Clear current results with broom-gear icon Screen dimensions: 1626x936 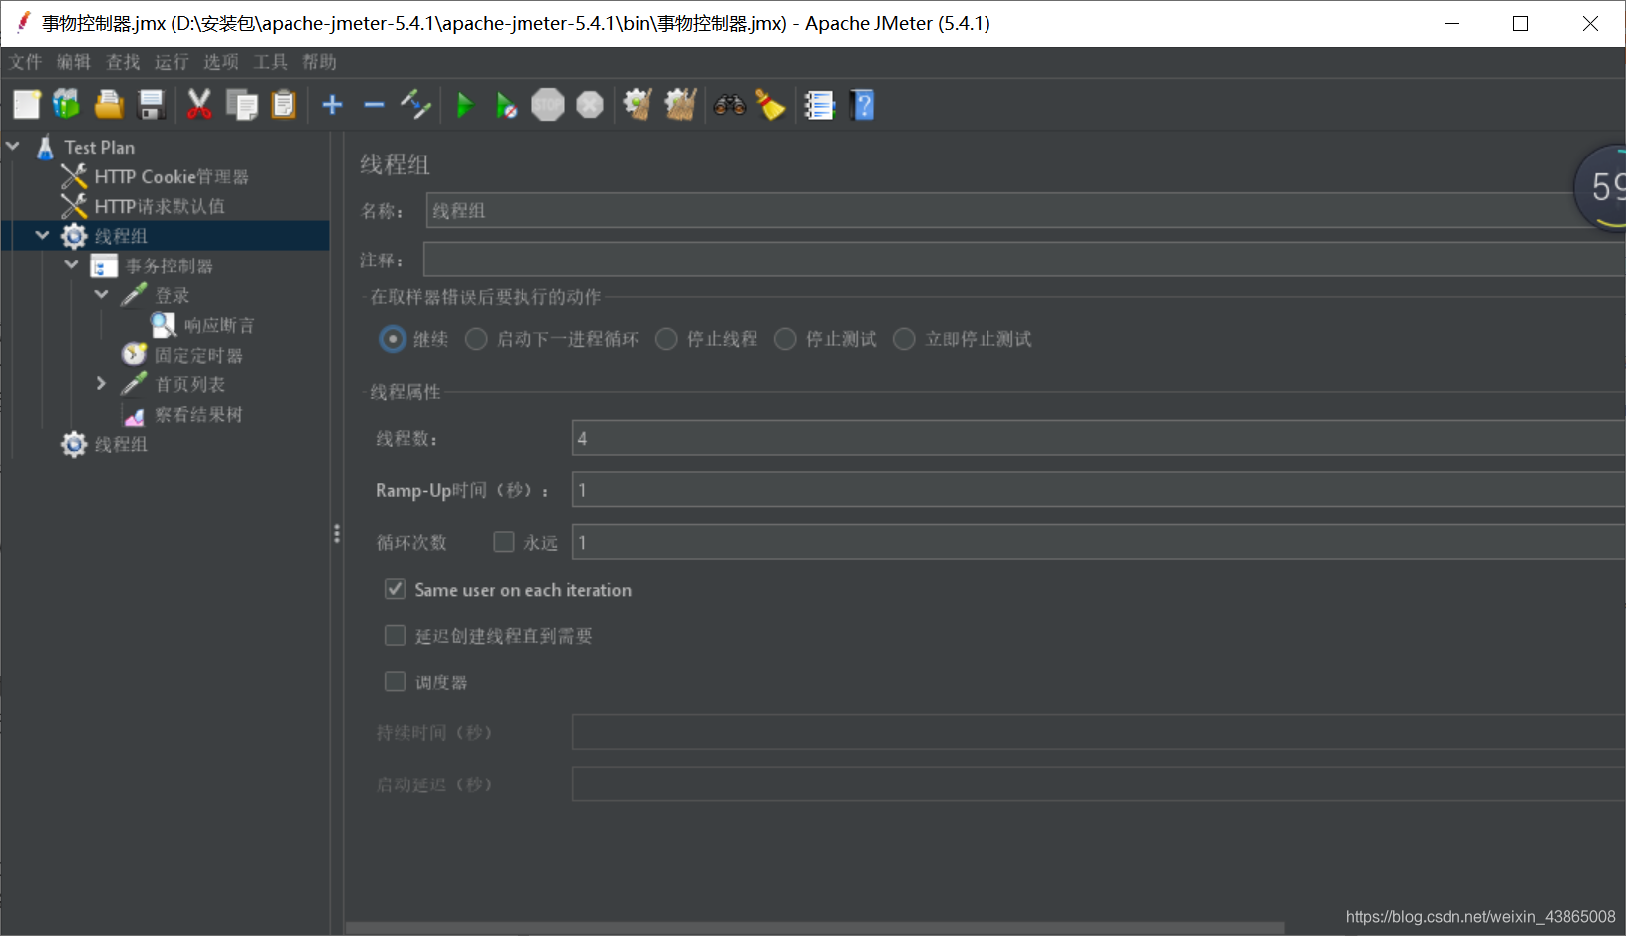pyautogui.click(x=638, y=105)
